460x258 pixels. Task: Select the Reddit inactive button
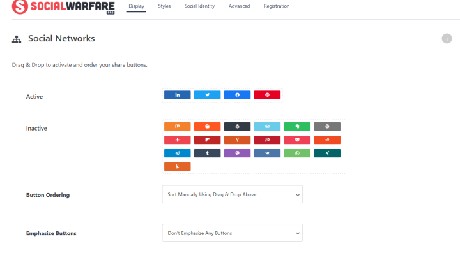(x=327, y=140)
